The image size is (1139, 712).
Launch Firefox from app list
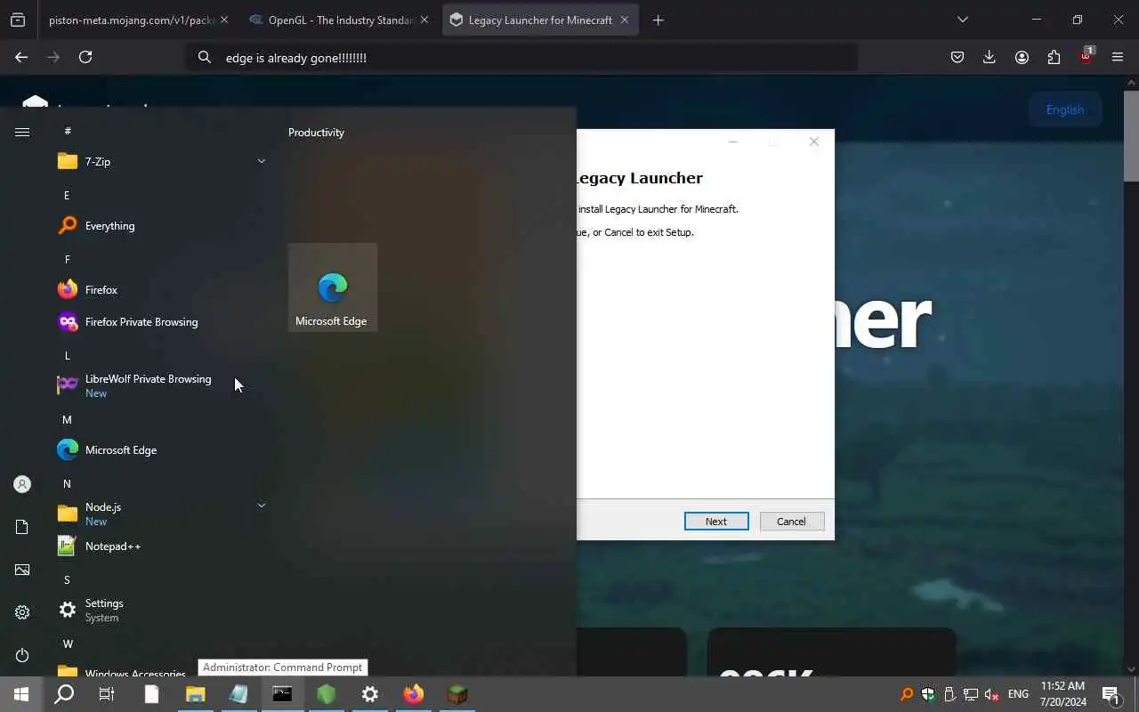coord(161,290)
